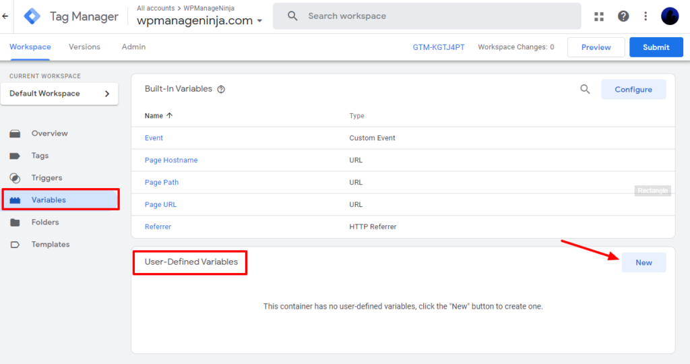Click the back arrow icon

(5, 16)
